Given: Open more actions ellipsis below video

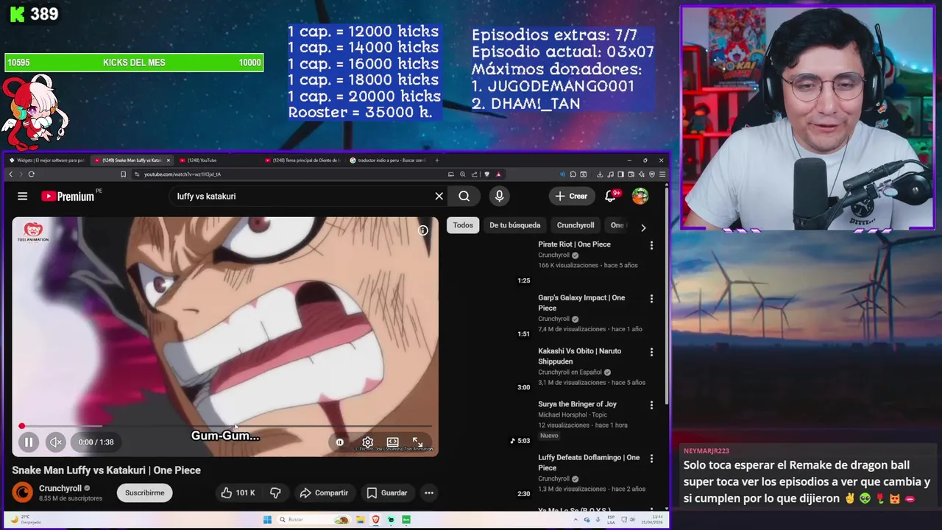Looking at the screenshot, I should (x=429, y=492).
